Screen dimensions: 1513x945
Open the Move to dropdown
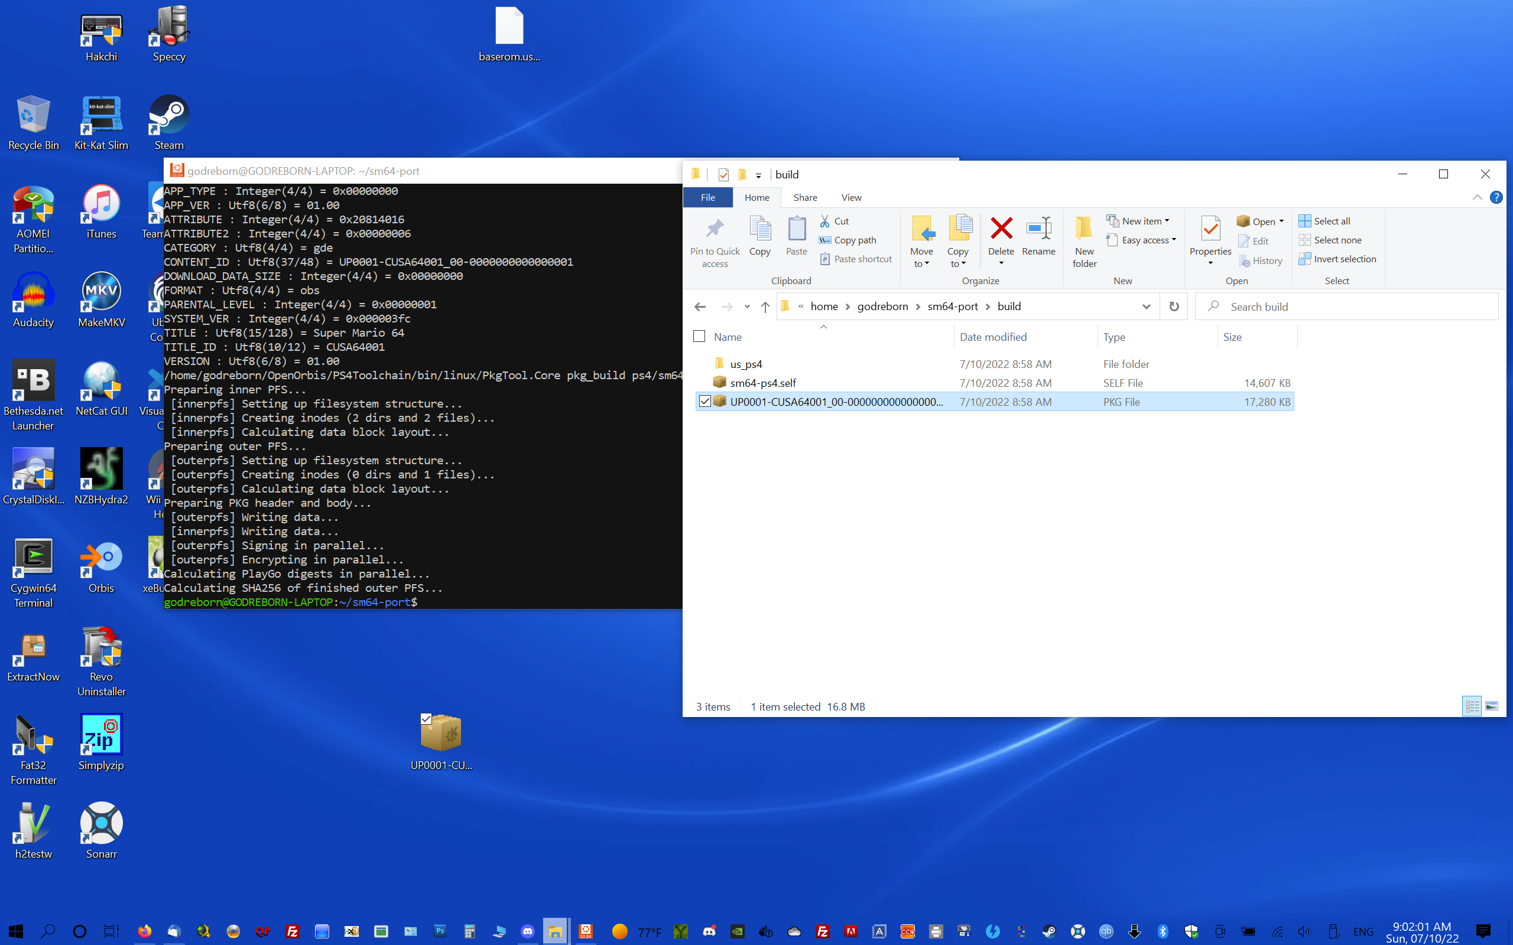tap(921, 243)
